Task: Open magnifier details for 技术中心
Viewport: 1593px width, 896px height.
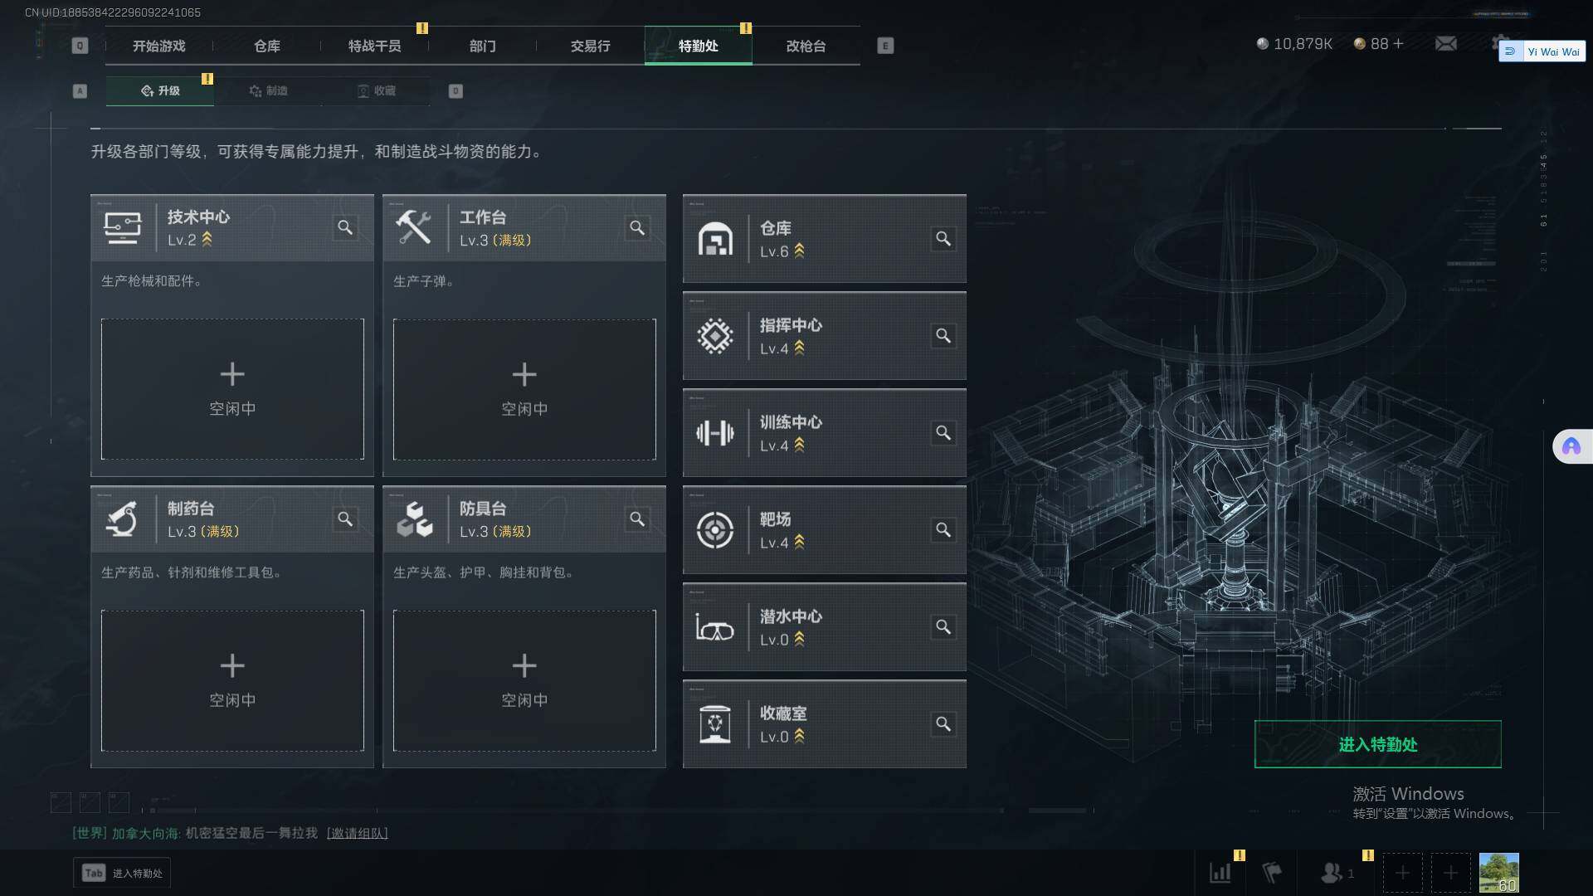Action: pyautogui.click(x=345, y=227)
